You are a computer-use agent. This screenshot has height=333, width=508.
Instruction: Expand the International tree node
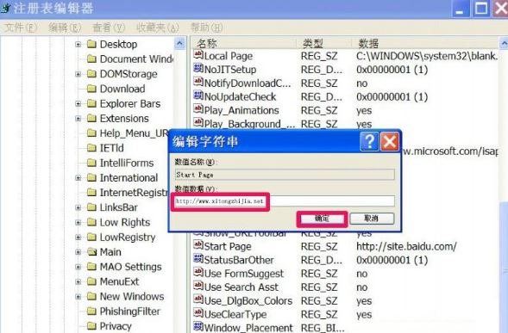[78, 178]
